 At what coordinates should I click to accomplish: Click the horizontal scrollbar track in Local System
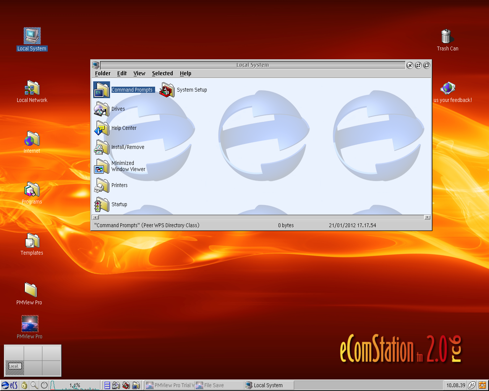tap(262, 217)
